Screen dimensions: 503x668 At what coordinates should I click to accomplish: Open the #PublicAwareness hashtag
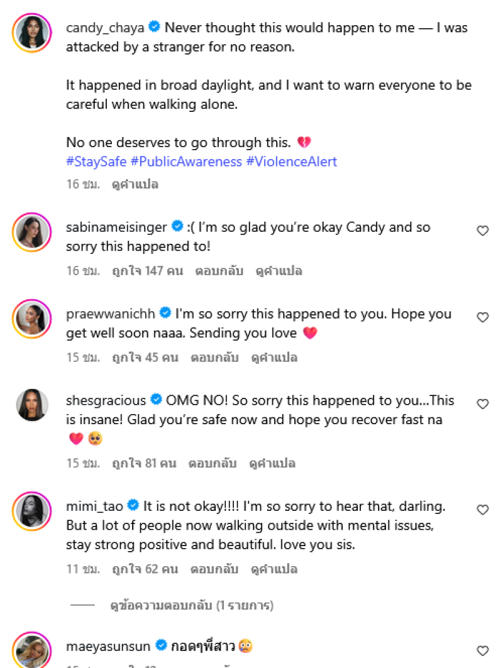click(x=186, y=162)
